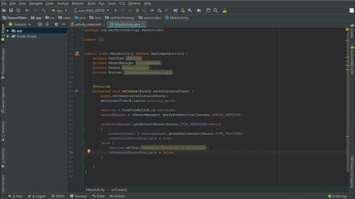
Task: Click the locate target icon in Project panel
Action: click(40, 24)
